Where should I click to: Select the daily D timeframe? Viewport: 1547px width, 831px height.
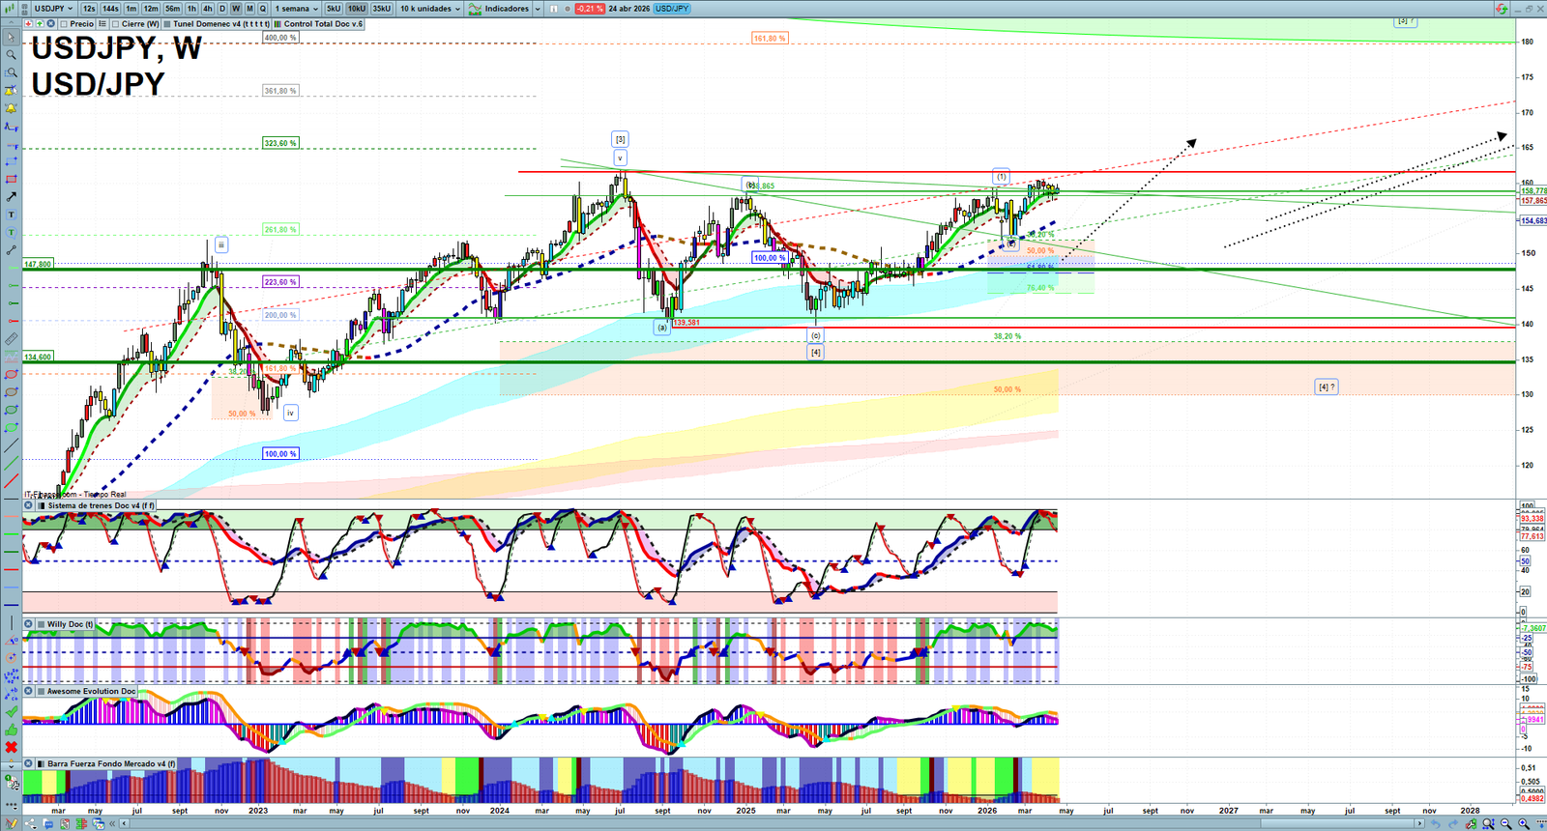click(x=221, y=9)
